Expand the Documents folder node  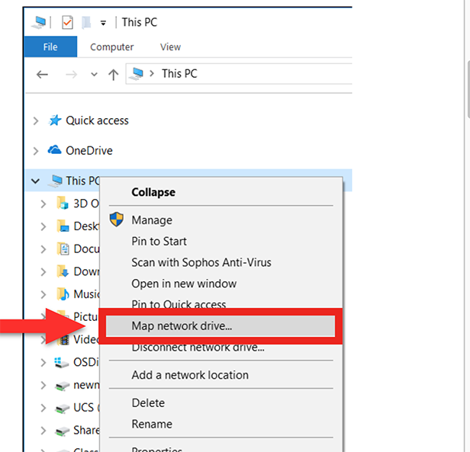click(43, 249)
